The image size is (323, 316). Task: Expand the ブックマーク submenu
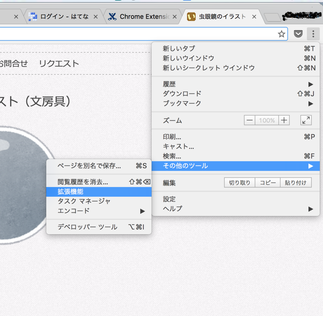coord(236,103)
